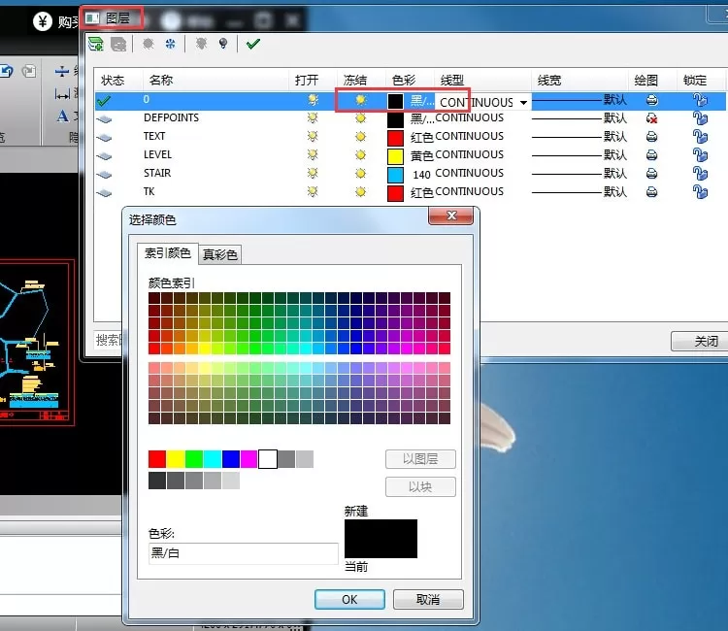Pick the blue swatch in standard colors row

coord(231,459)
